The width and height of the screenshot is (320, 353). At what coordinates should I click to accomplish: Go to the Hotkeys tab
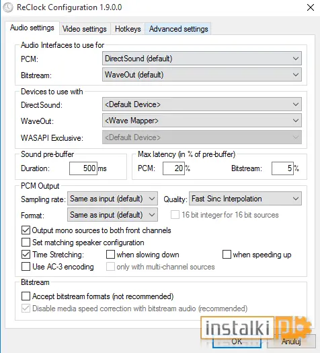pos(128,29)
